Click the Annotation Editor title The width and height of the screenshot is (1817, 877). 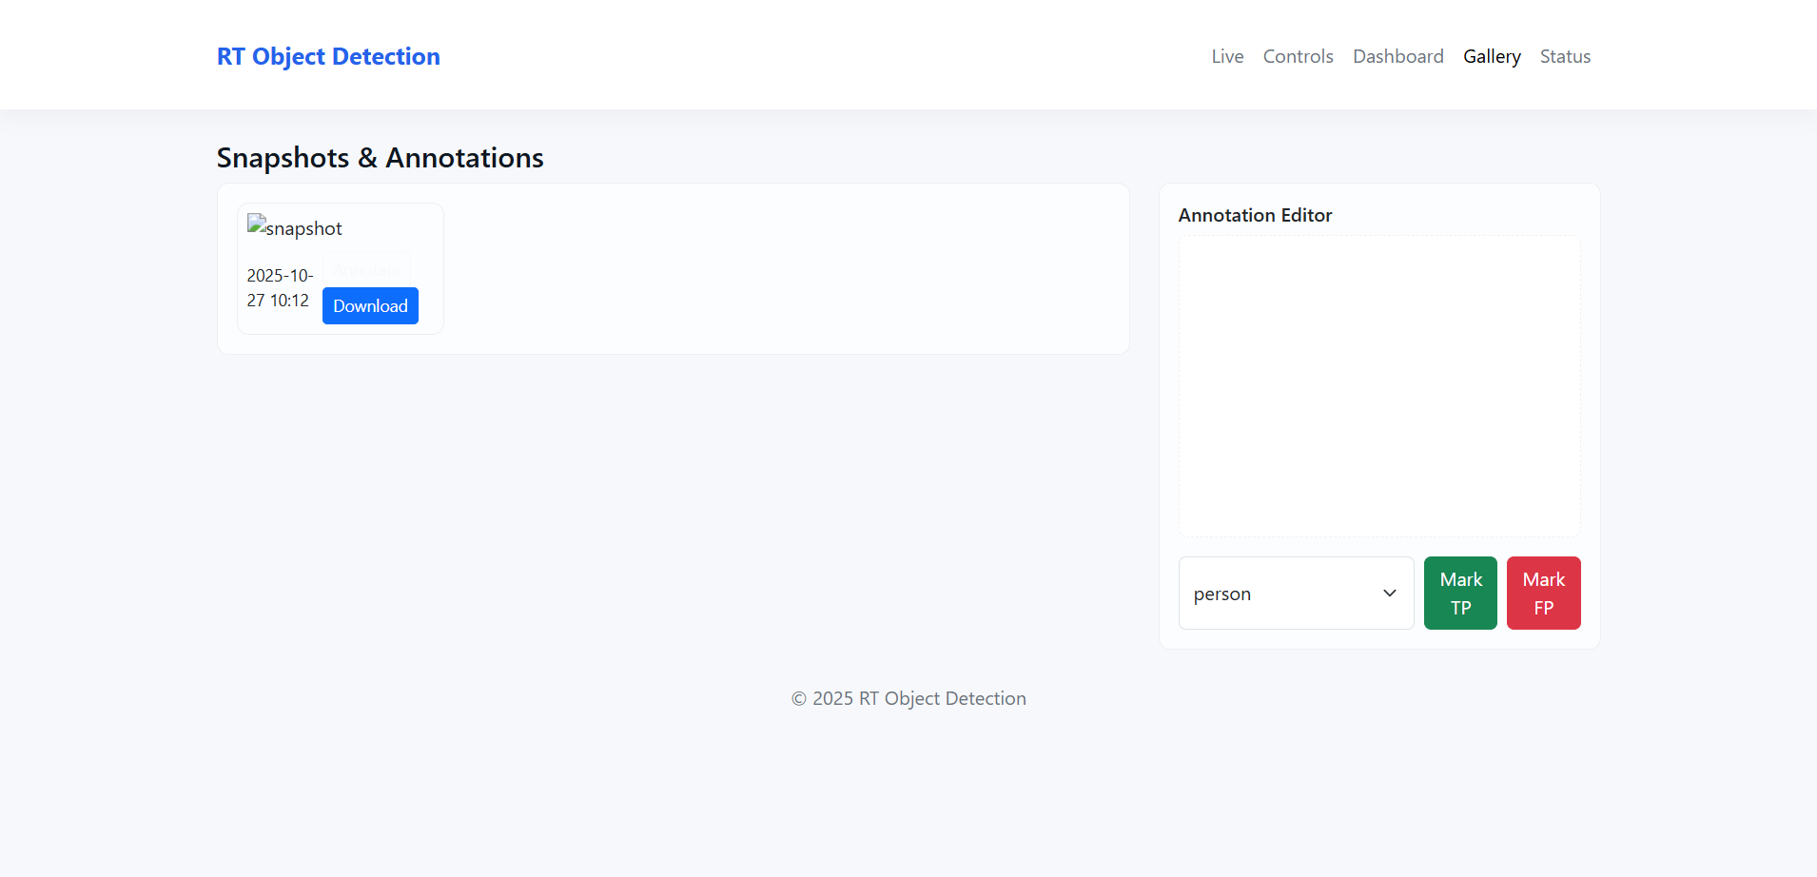tap(1254, 216)
